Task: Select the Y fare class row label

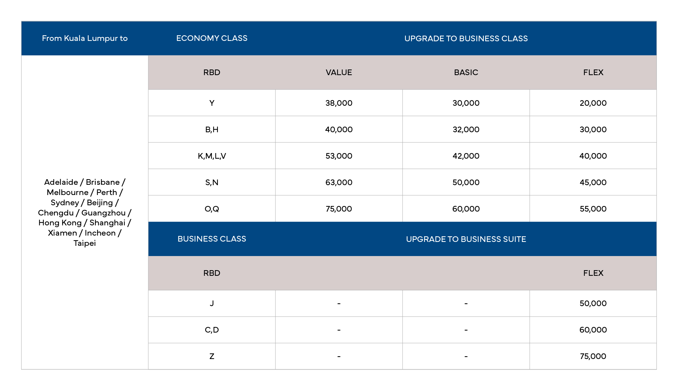Action: click(212, 103)
